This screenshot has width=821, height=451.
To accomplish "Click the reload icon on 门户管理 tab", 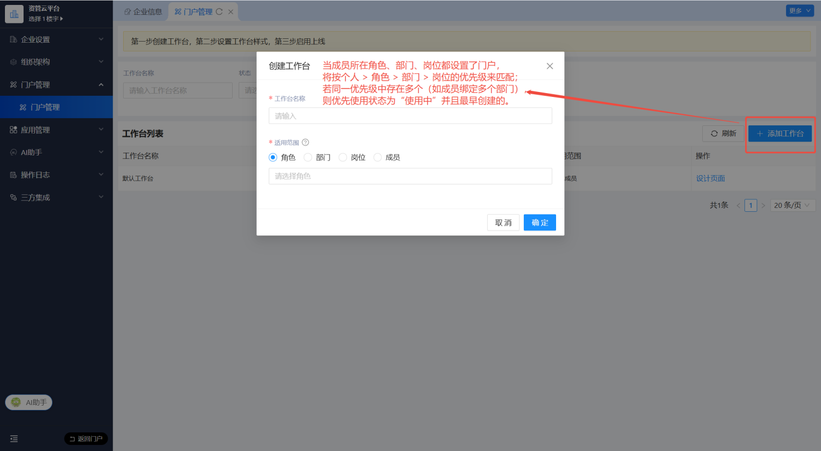I will [x=219, y=11].
